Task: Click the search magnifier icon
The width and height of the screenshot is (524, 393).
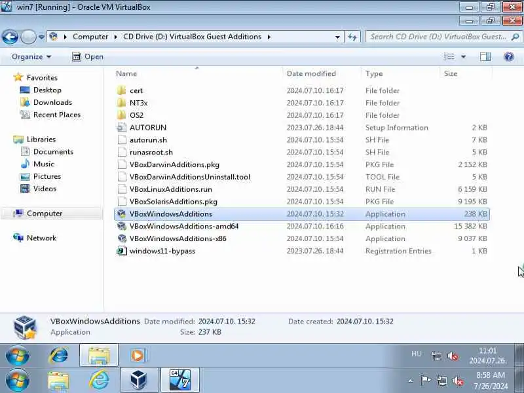Action: coord(515,37)
